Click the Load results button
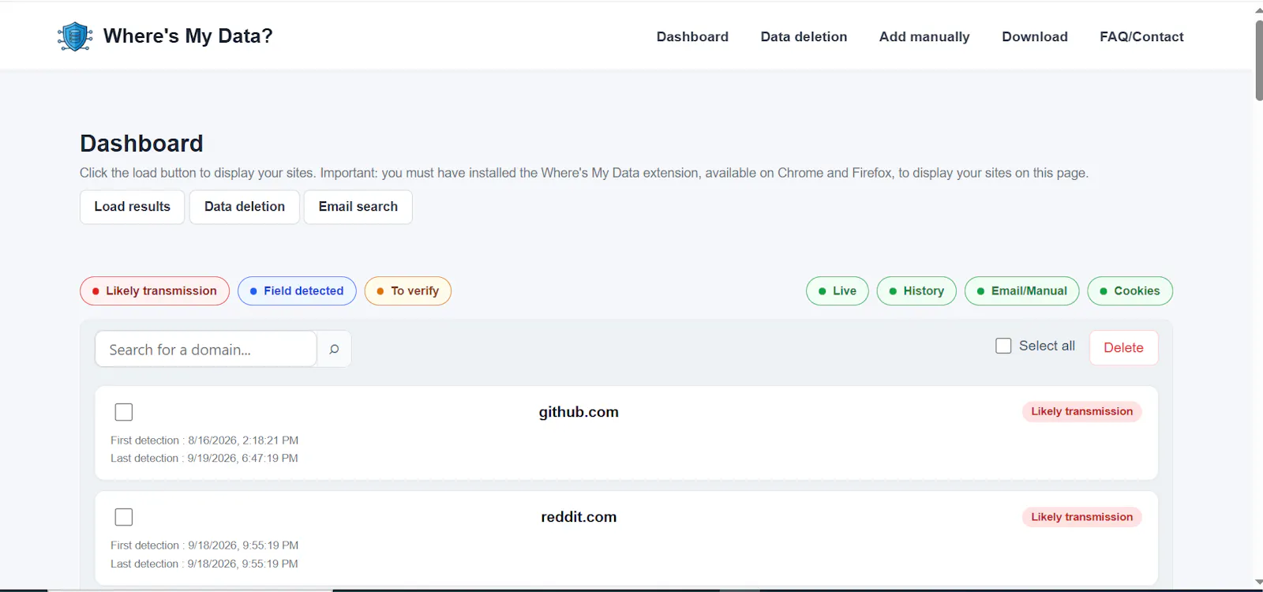Screen dimensions: 1263x592 click(132, 207)
